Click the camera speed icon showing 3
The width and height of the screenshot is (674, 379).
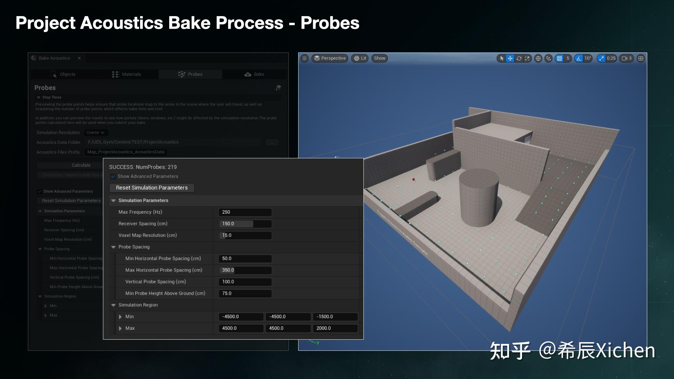tap(626, 58)
